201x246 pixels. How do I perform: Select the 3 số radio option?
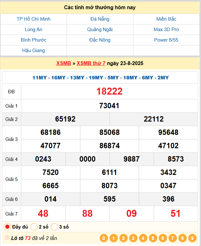pos(54,227)
